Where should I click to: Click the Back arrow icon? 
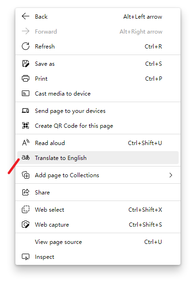[x=26, y=16]
